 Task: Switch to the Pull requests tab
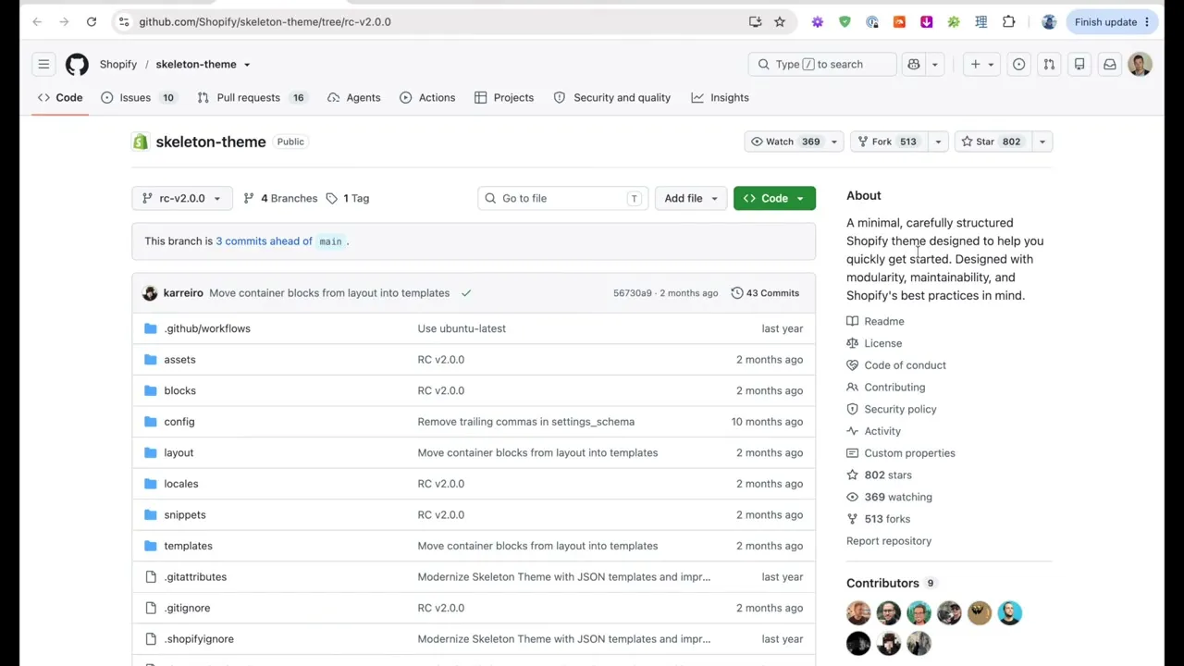point(251,97)
